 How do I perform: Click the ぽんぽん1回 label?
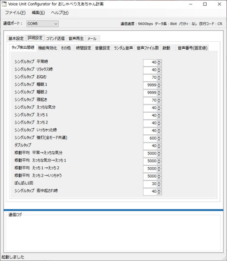click(23, 183)
